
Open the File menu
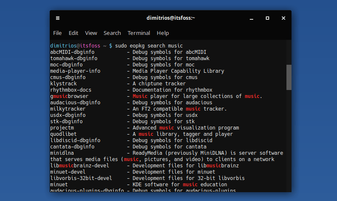[57, 33]
